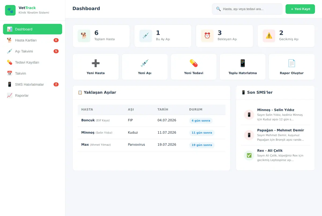Open SMS Hatırlatmalar sidebar section
The width and height of the screenshot is (322, 216).
click(32, 84)
